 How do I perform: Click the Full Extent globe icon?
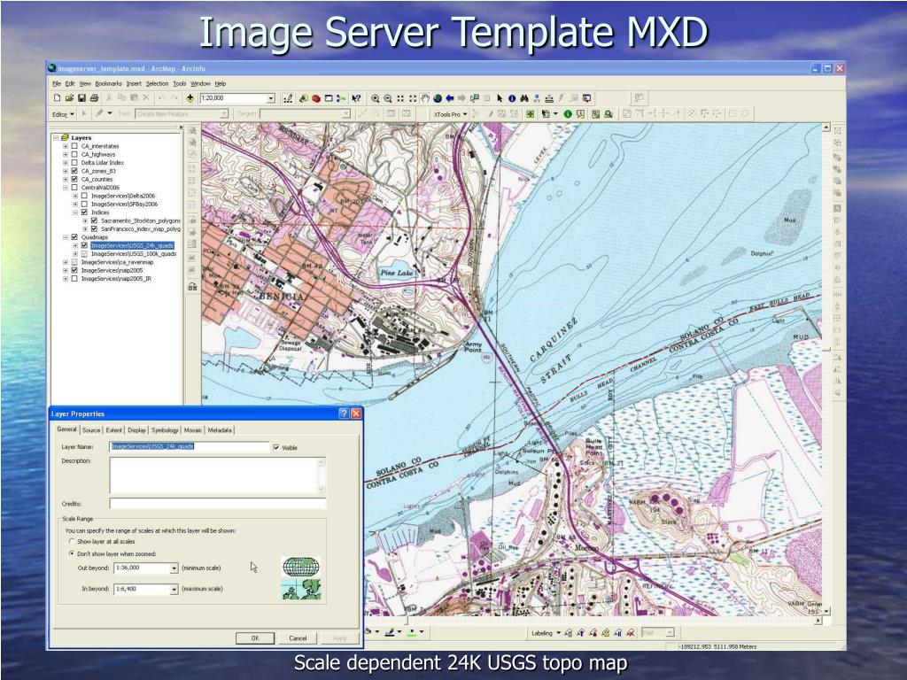[x=438, y=98]
